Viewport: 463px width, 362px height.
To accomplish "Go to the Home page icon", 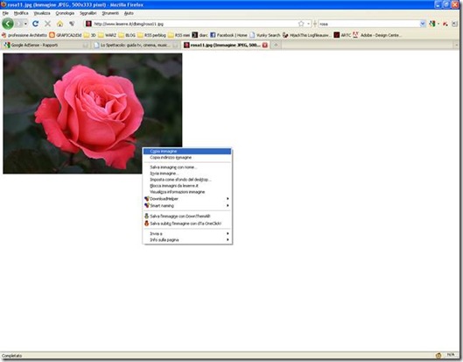I will 60,24.
